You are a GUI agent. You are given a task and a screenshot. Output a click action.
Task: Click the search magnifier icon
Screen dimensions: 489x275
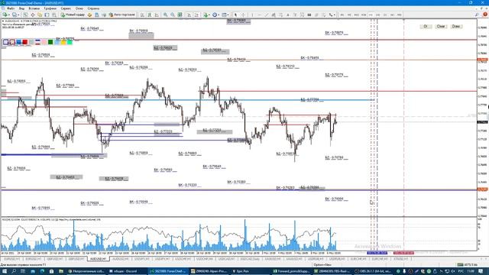pos(477,15)
